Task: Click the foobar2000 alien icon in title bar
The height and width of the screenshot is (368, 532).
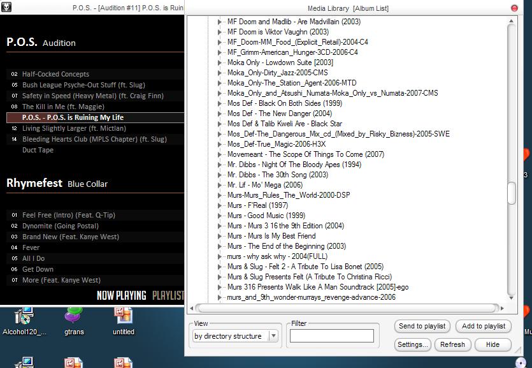Action: tap(6, 7)
